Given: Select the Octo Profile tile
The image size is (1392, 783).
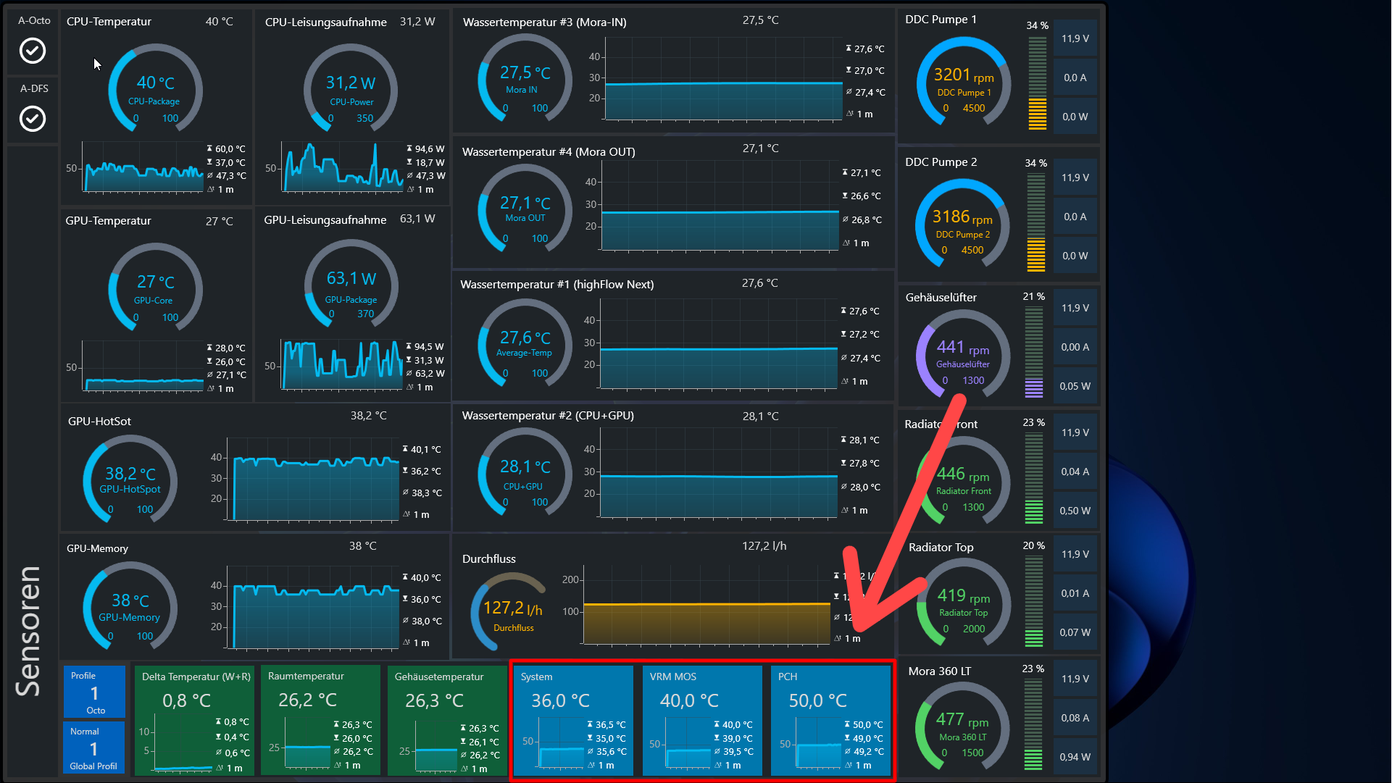Looking at the screenshot, I should (x=94, y=692).
